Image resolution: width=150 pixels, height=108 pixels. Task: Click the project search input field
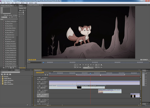(4, 17)
